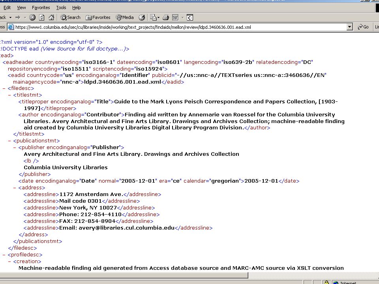
Task: Click the horizontal scrollbar thumb
Action: (x=124, y=275)
